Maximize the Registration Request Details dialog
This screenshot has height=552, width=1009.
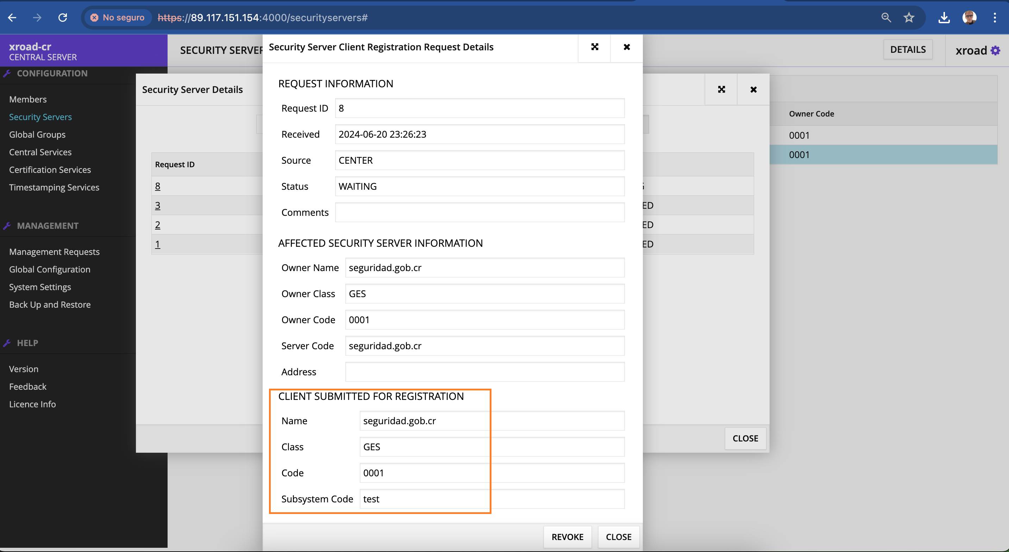595,47
